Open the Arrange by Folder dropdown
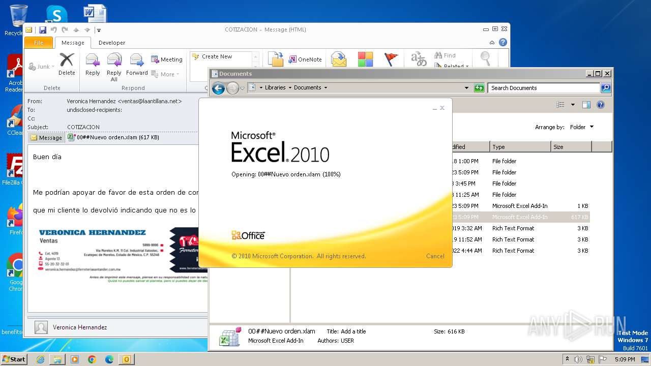Screen dimensions: 651x366 coord(581,127)
